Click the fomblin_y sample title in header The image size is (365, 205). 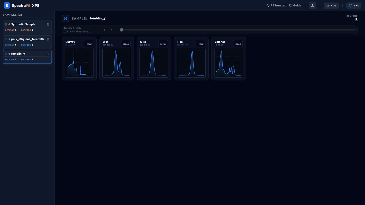tap(98, 18)
